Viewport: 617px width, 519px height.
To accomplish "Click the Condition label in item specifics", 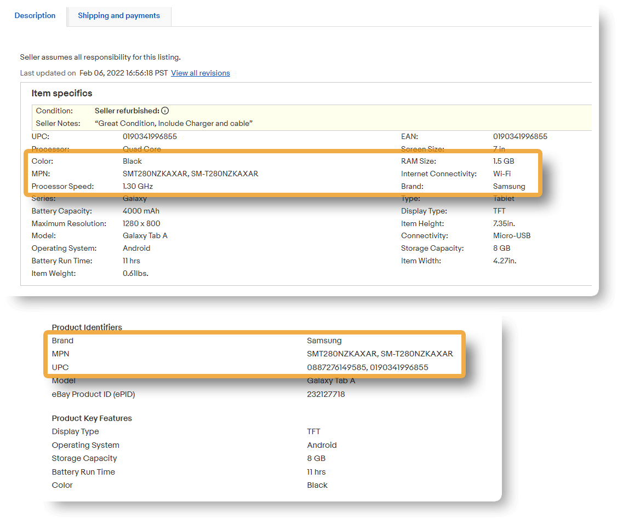I will tap(54, 111).
